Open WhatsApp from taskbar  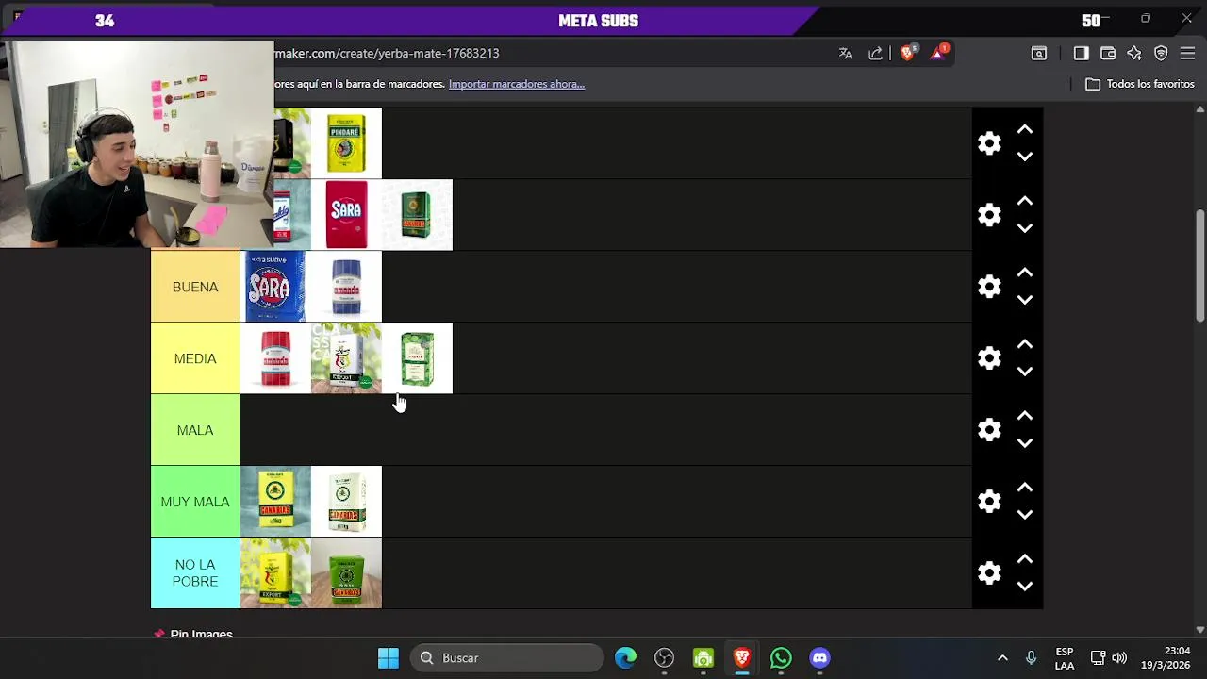coord(781,658)
